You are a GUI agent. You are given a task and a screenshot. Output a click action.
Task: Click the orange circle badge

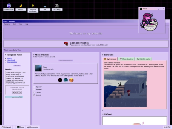coord(71,80)
